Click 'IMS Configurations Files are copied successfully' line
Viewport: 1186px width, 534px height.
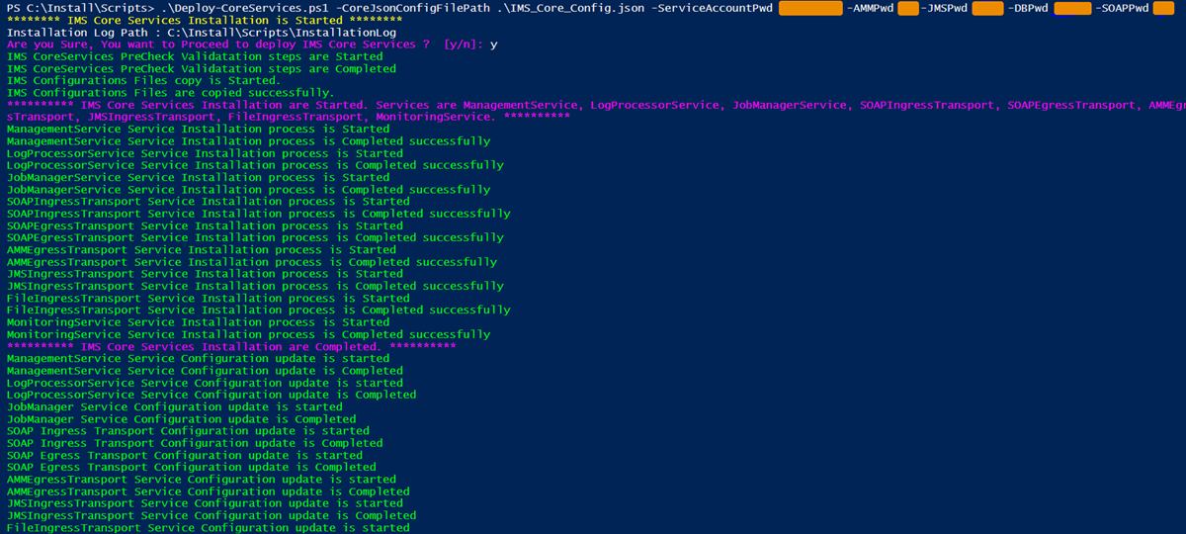tap(170, 93)
